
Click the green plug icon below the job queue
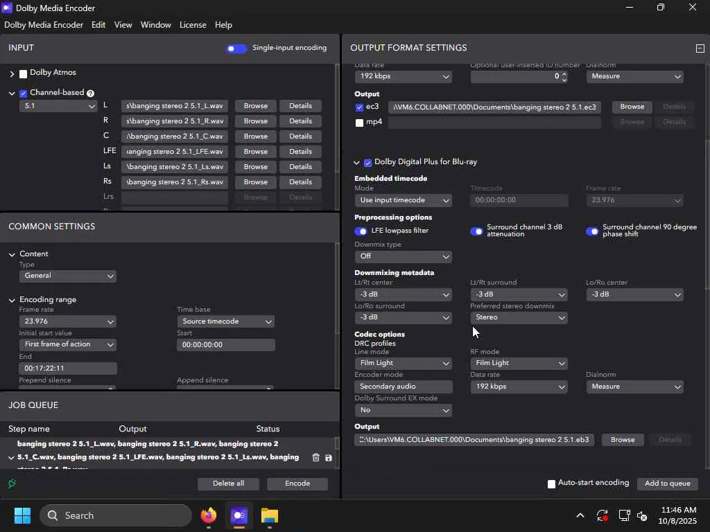(12, 484)
